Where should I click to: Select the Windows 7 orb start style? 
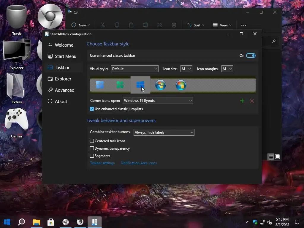pos(161,85)
